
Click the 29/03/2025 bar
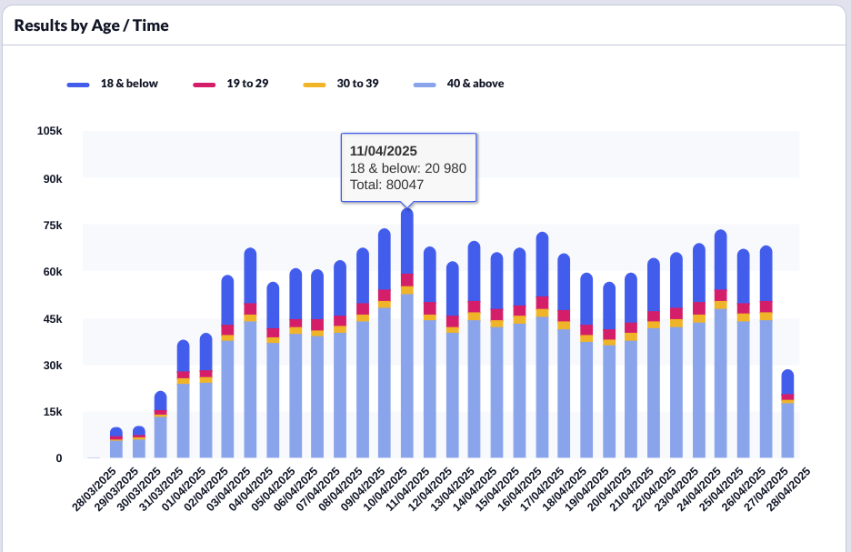(x=116, y=444)
